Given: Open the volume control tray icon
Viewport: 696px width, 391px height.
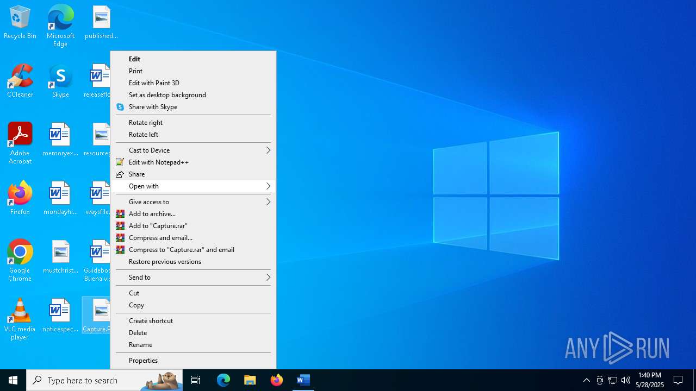Looking at the screenshot, I should tap(626, 380).
